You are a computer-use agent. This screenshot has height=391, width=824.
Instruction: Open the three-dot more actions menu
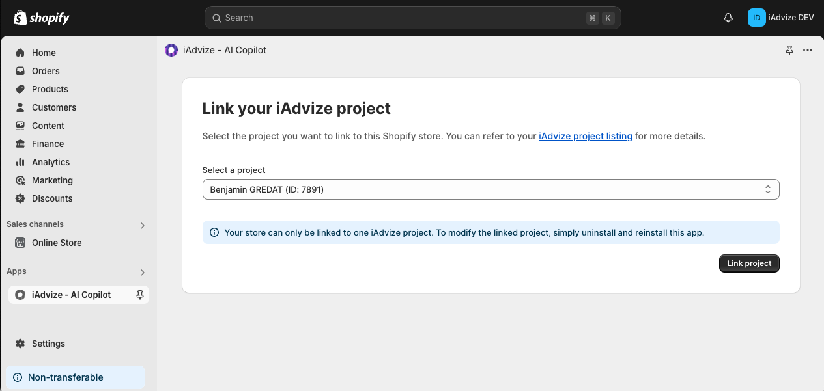808,50
